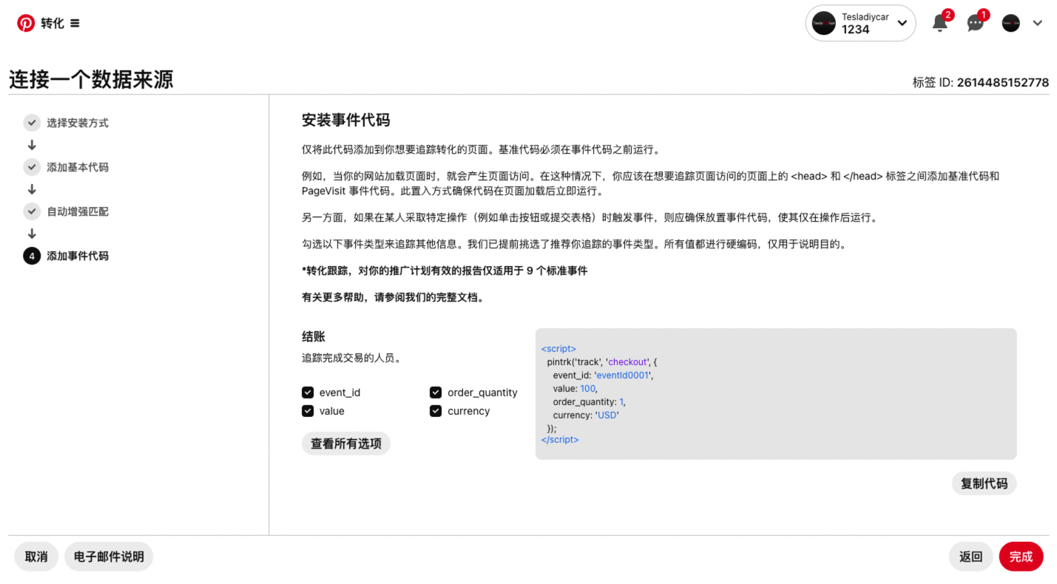Open the notifications bell icon

(x=940, y=23)
